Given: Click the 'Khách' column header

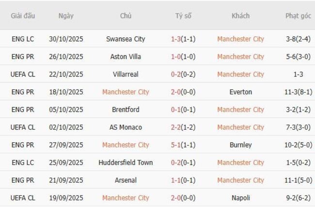Looking at the screenshot, I should tap(240, 15).
